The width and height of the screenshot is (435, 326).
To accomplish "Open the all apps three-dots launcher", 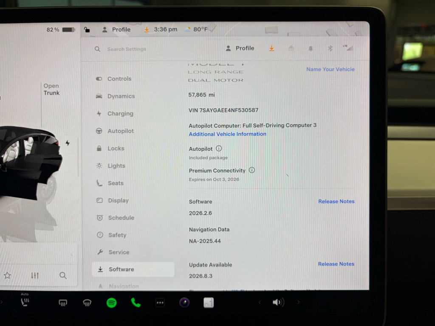I will 160,303.
